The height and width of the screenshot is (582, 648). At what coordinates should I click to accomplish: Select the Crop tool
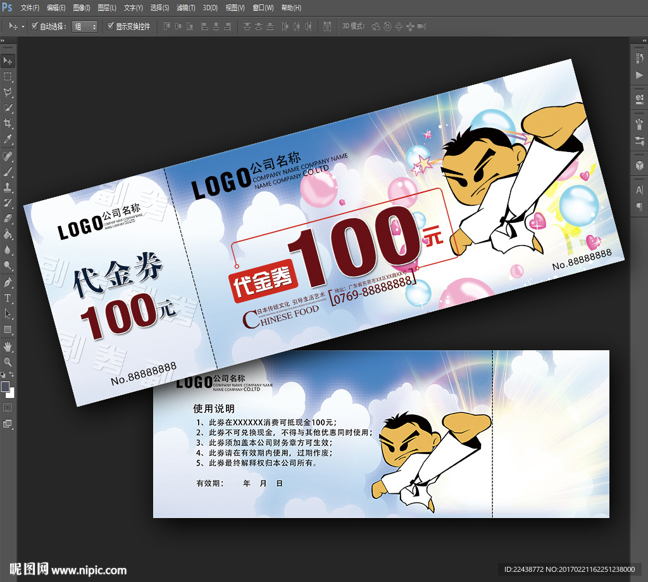click(x=8, y=123)
